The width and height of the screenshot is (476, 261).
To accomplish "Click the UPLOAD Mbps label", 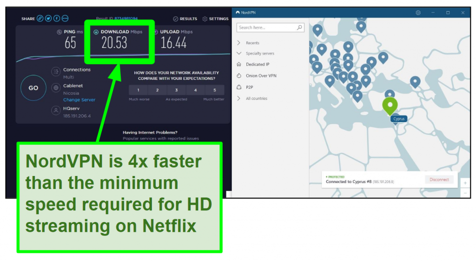I will 176,32.
